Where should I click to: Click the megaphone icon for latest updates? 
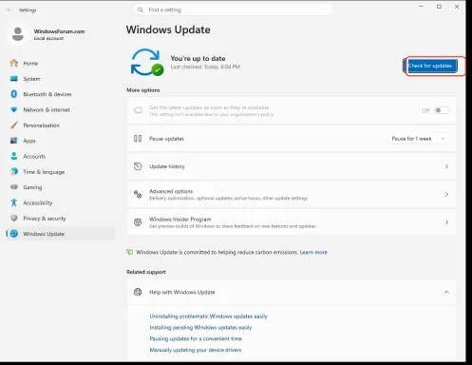tap(138, 110)
